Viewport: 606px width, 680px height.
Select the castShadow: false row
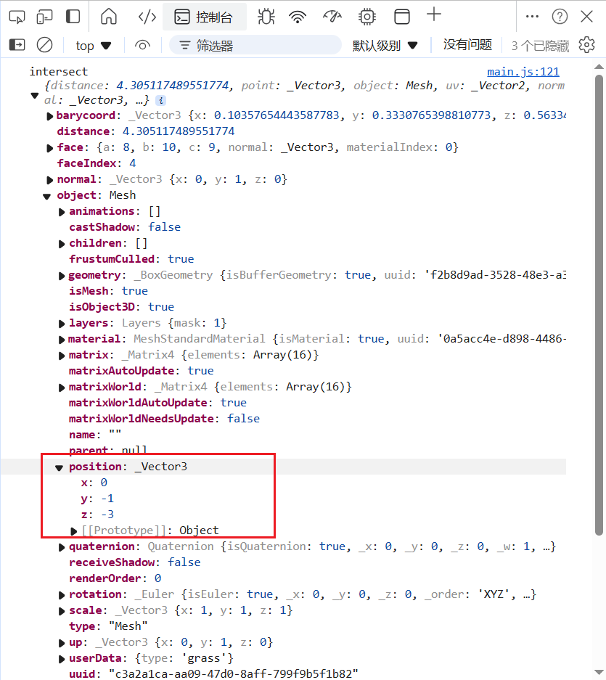(125, 227)
